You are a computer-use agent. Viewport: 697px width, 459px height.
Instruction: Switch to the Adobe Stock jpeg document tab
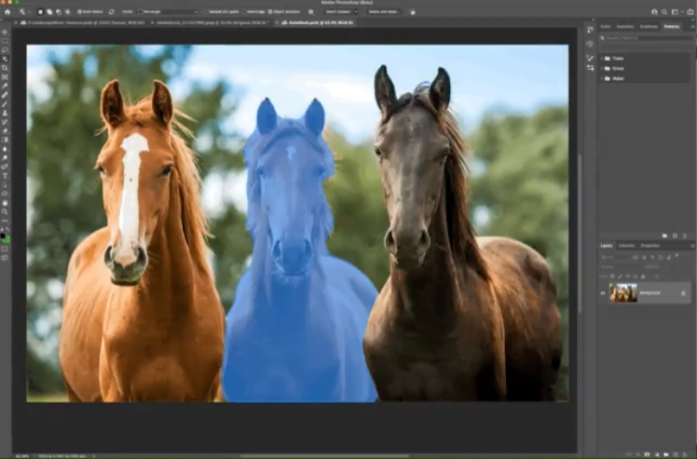click(x=210, y=22)
